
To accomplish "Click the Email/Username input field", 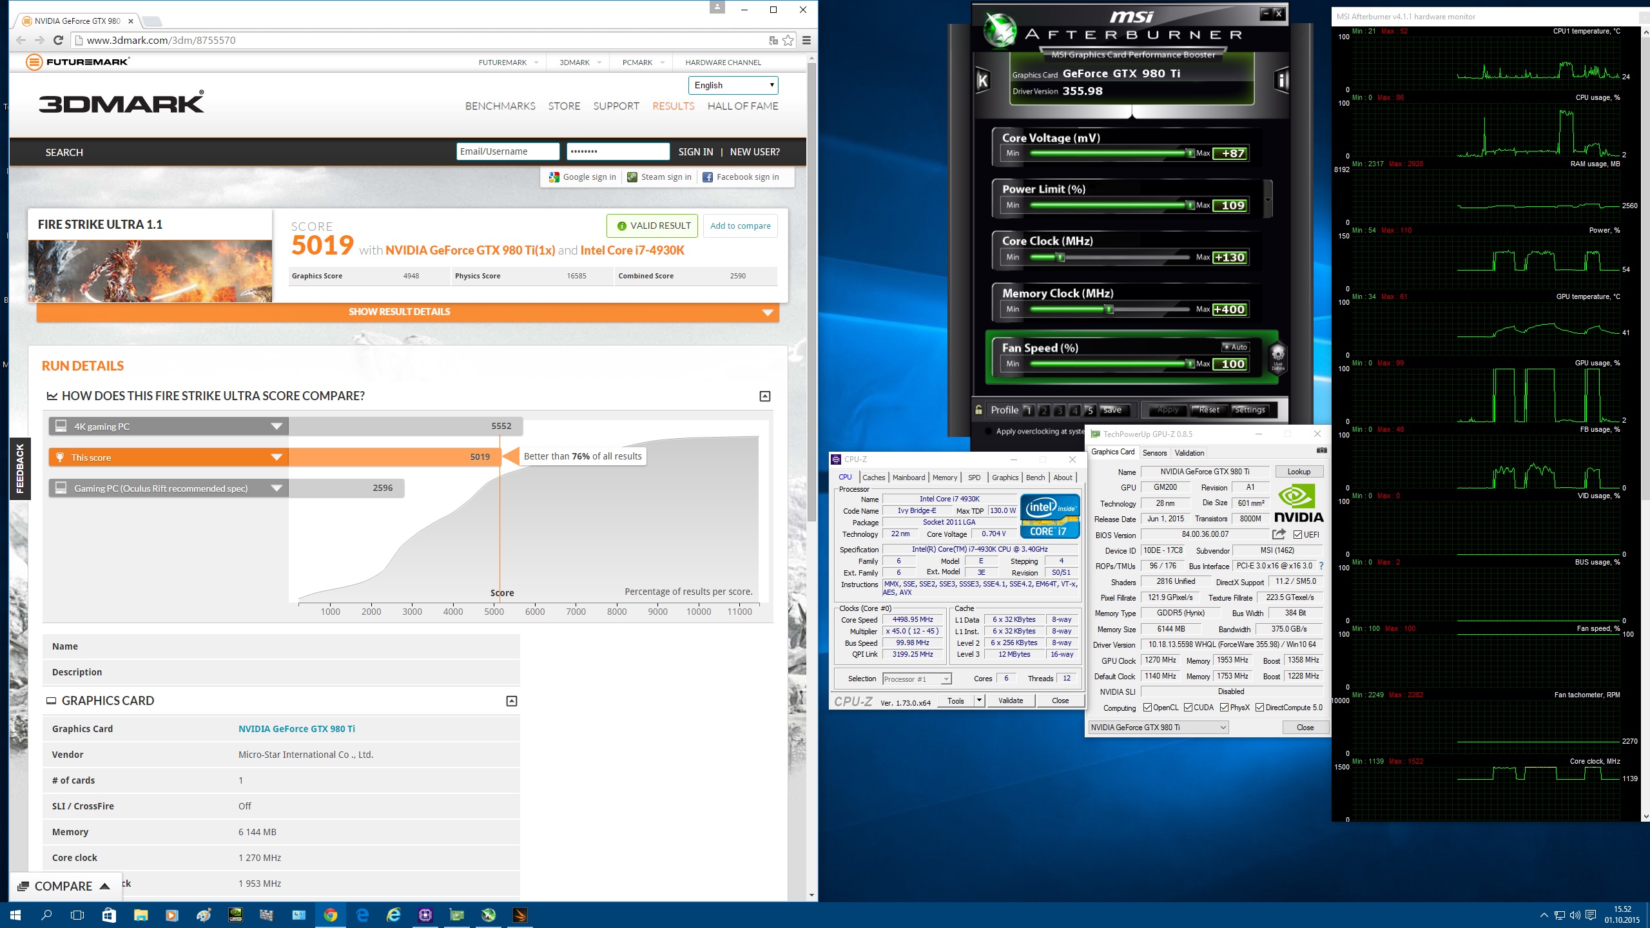I will click(x=508, y=151).
